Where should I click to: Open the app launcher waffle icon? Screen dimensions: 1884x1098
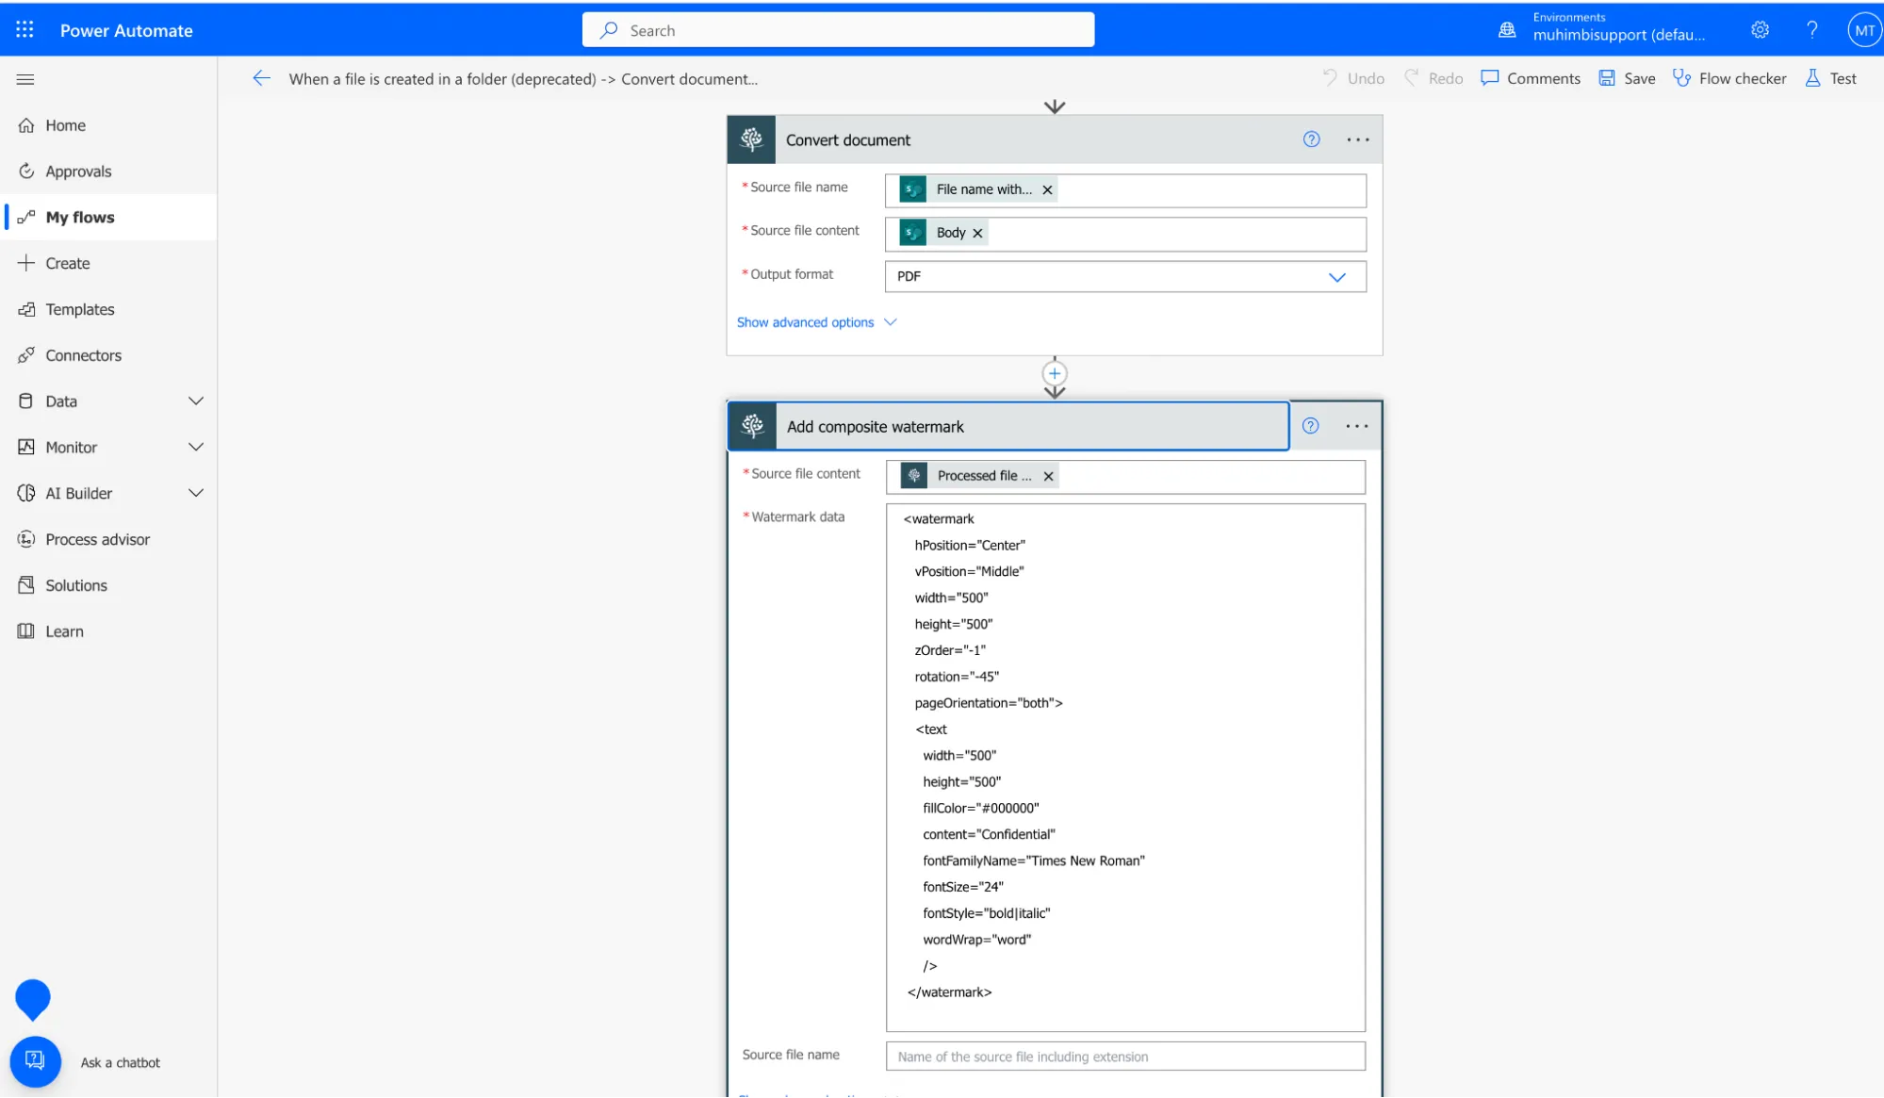coord(24,29)
